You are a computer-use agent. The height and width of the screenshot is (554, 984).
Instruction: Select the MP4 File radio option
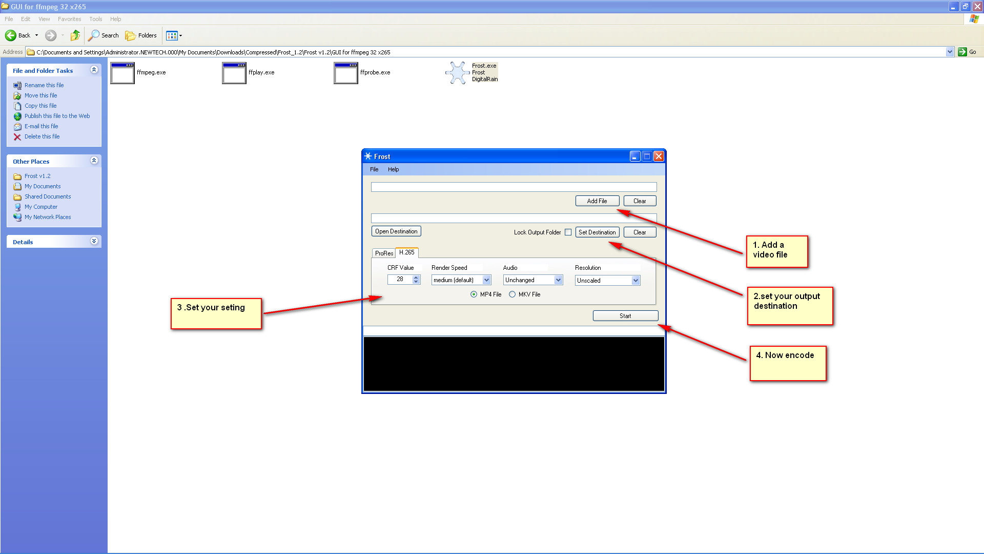474,294
